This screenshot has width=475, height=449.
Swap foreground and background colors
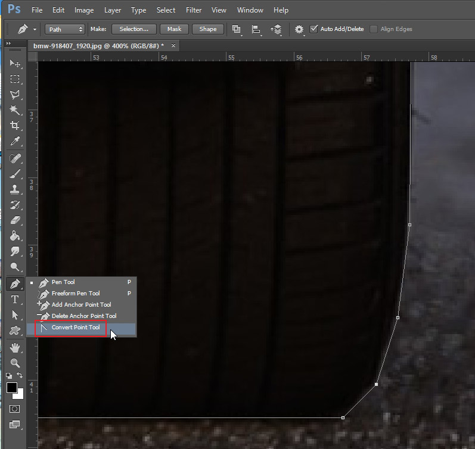[20, 375]
